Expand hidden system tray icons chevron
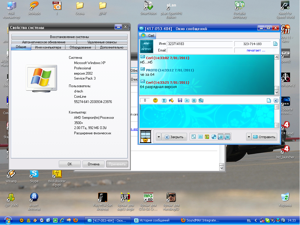Screen dimensions: 300x225 [255, 220]
